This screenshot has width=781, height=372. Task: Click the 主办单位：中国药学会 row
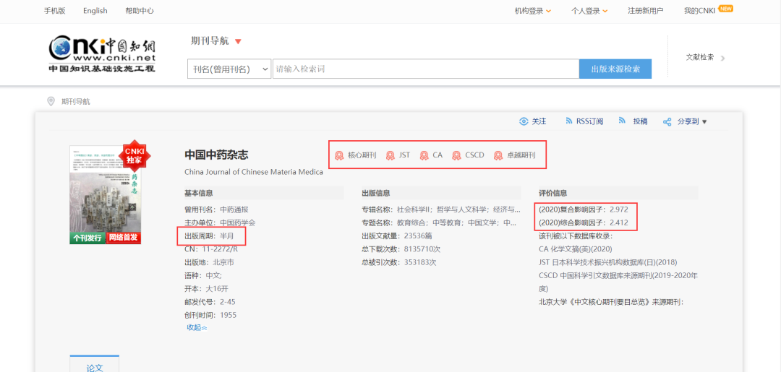point(220,222)
